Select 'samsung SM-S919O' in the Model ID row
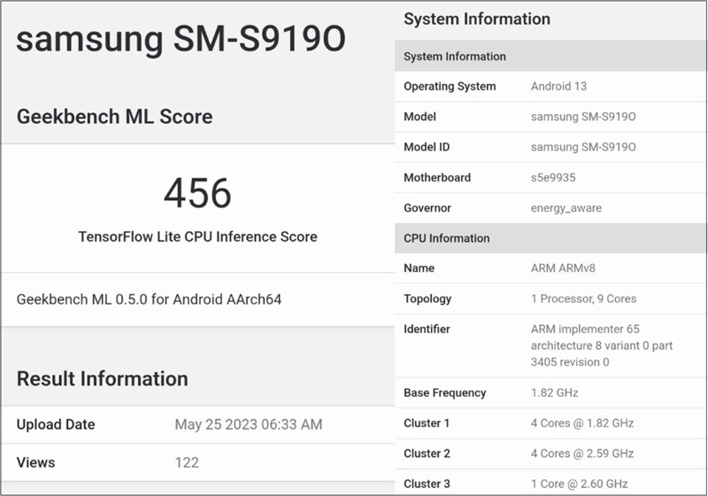Screen dimensions: 708x496 (x=583, y=147)
